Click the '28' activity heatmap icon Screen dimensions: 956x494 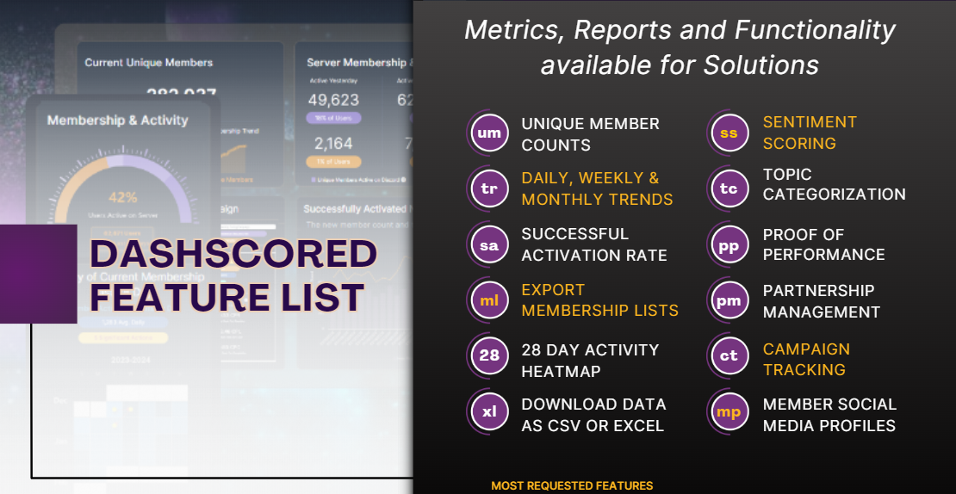pyautogui.click(x=489, y=355)
